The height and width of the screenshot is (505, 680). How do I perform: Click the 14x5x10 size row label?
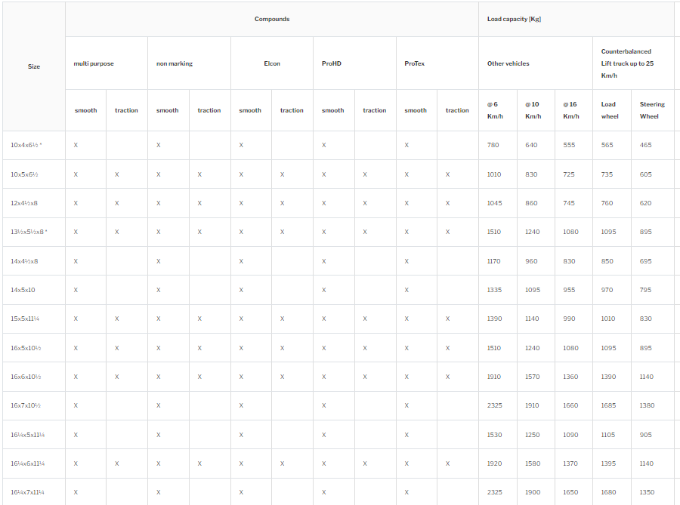pos(23,290)
